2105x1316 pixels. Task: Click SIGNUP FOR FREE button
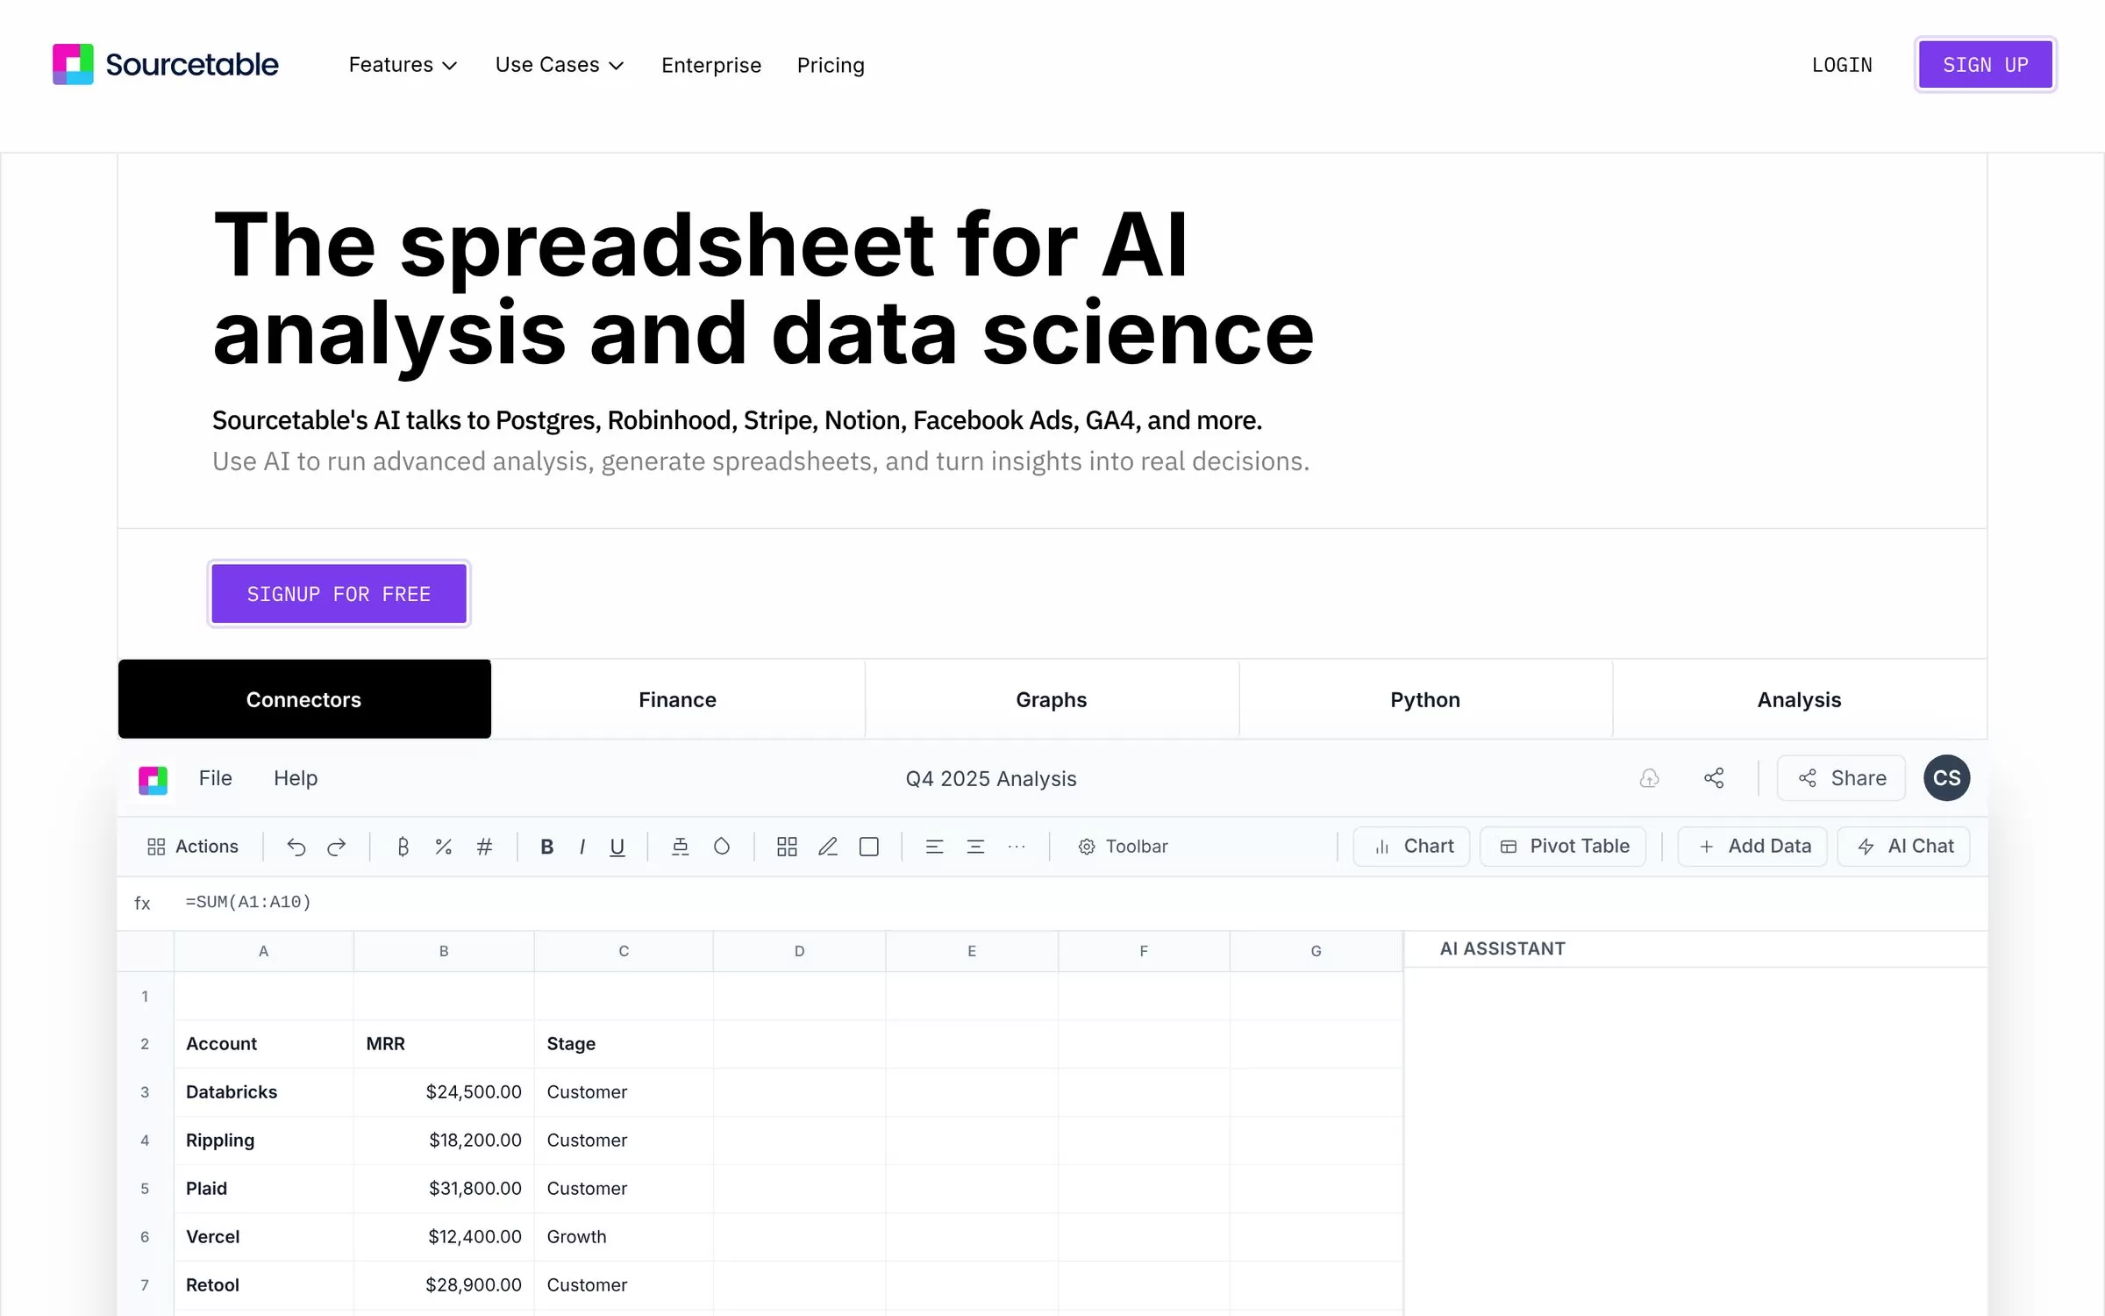339,594
